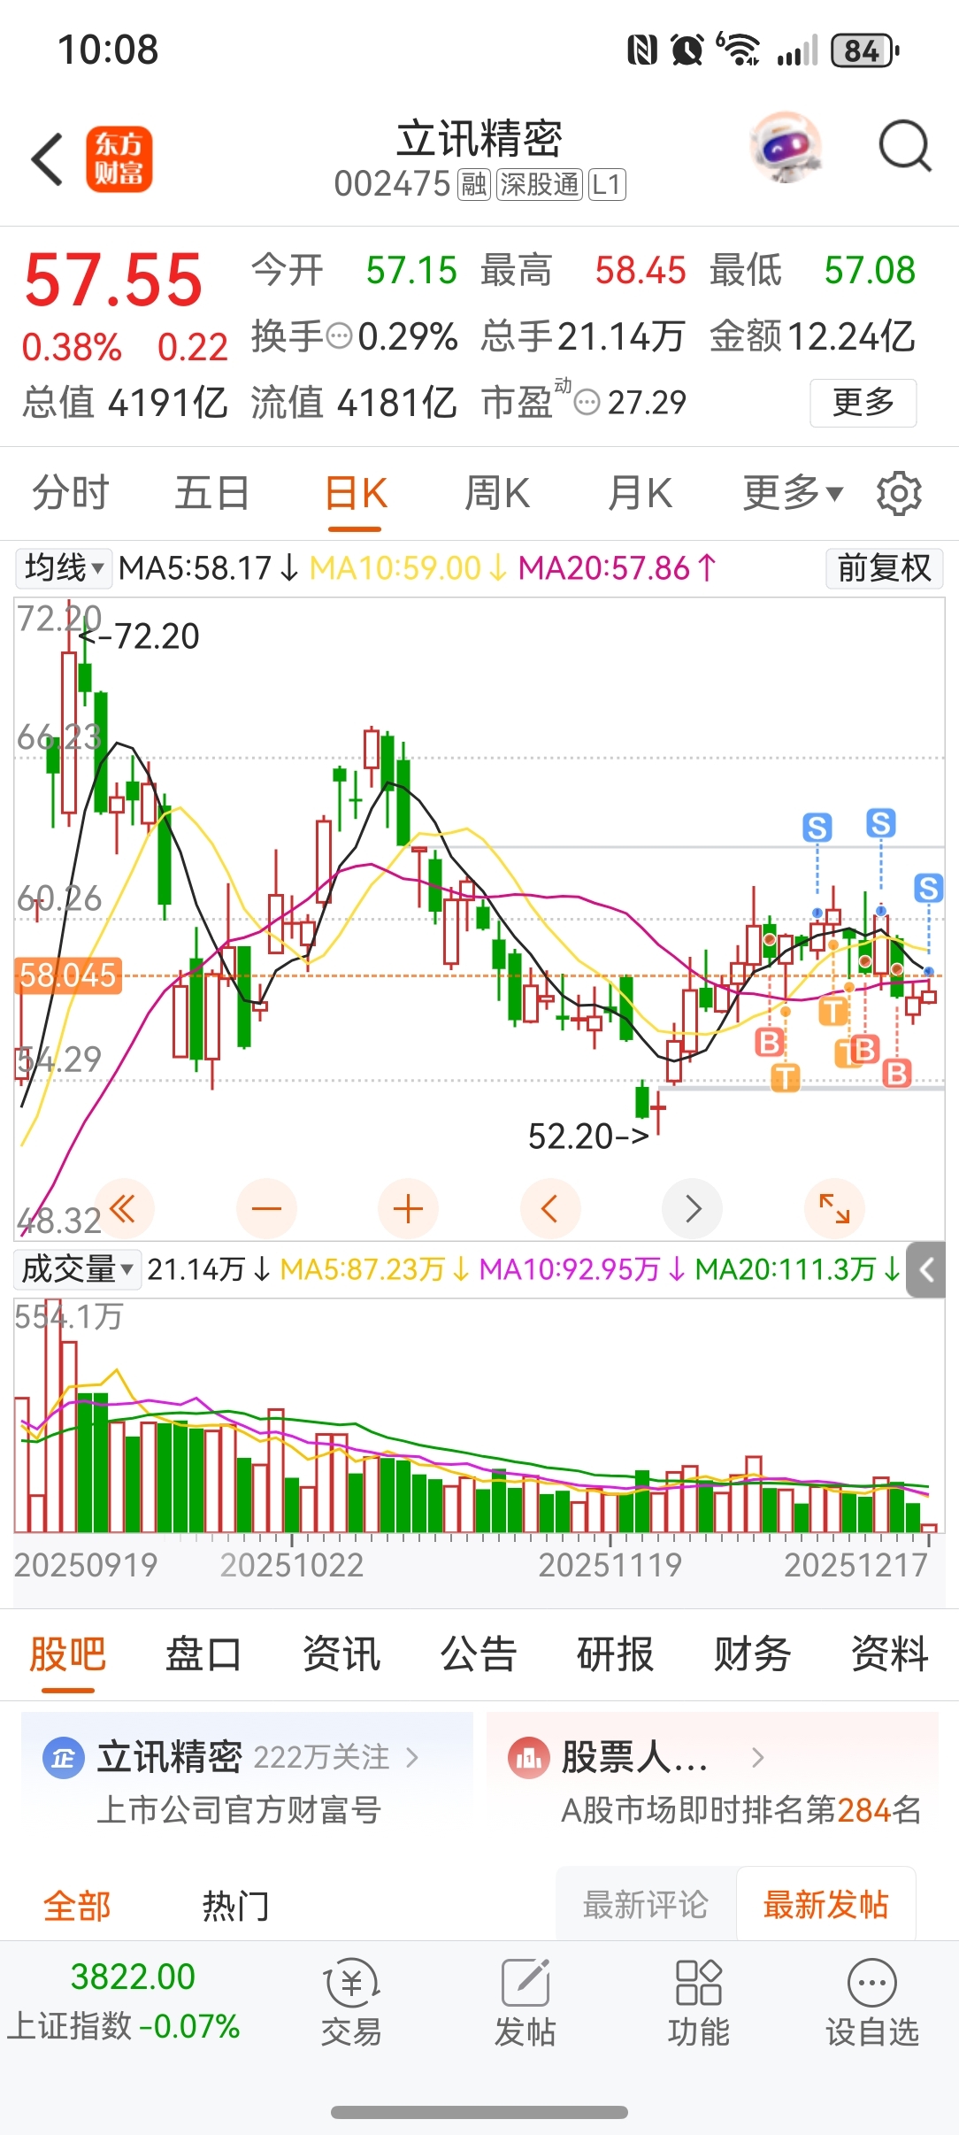Tap the 总值 4191亿 value
This screenshot has width=959, height=2135.
pos(125,403)
